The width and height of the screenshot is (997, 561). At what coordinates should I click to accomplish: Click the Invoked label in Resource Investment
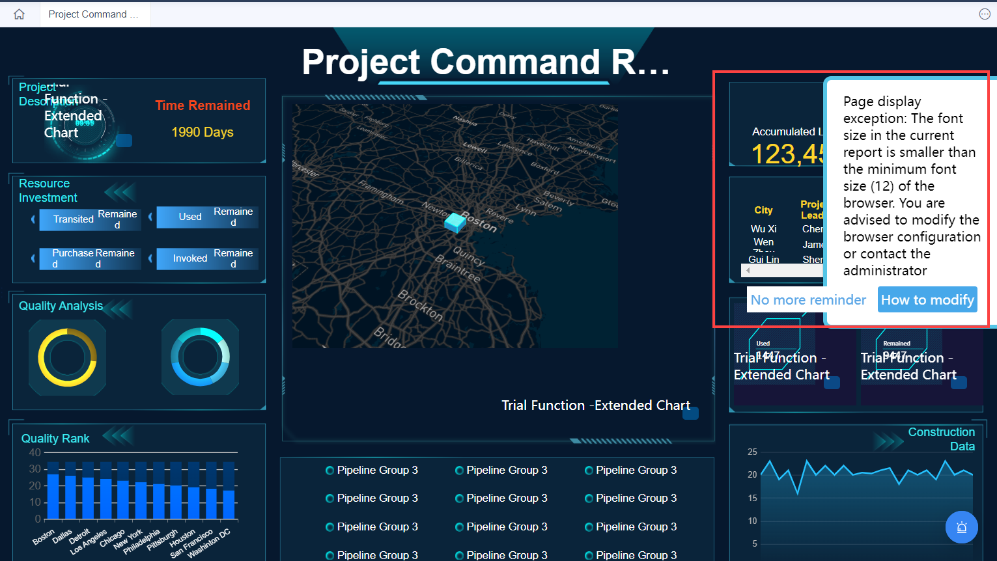tap(190, 258)
